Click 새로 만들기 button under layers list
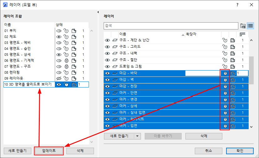 119,136
